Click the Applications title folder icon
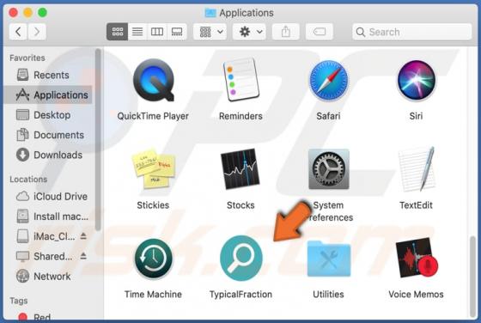 (x=210, y=13)
